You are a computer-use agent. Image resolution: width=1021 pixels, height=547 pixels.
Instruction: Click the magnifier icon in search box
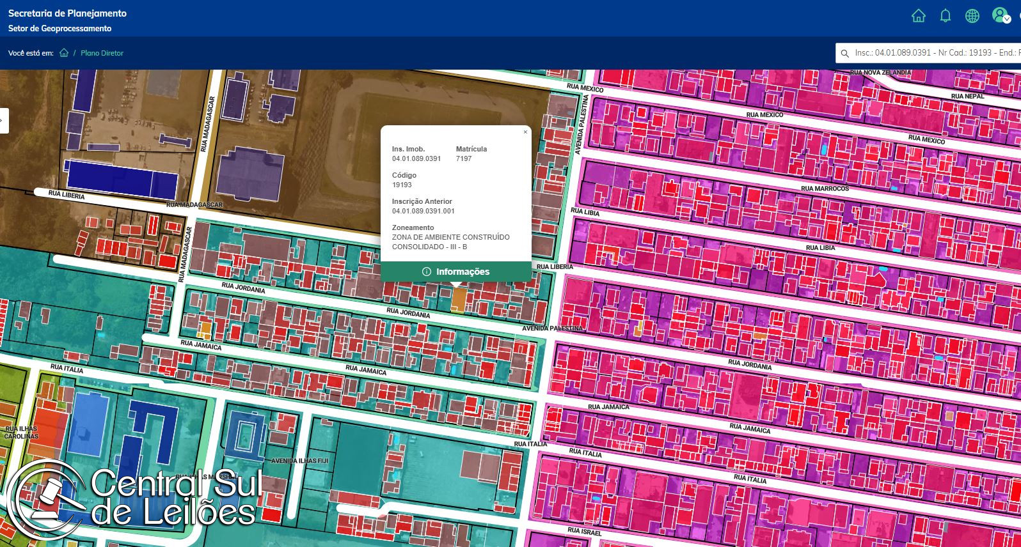(x=845, y=53)
